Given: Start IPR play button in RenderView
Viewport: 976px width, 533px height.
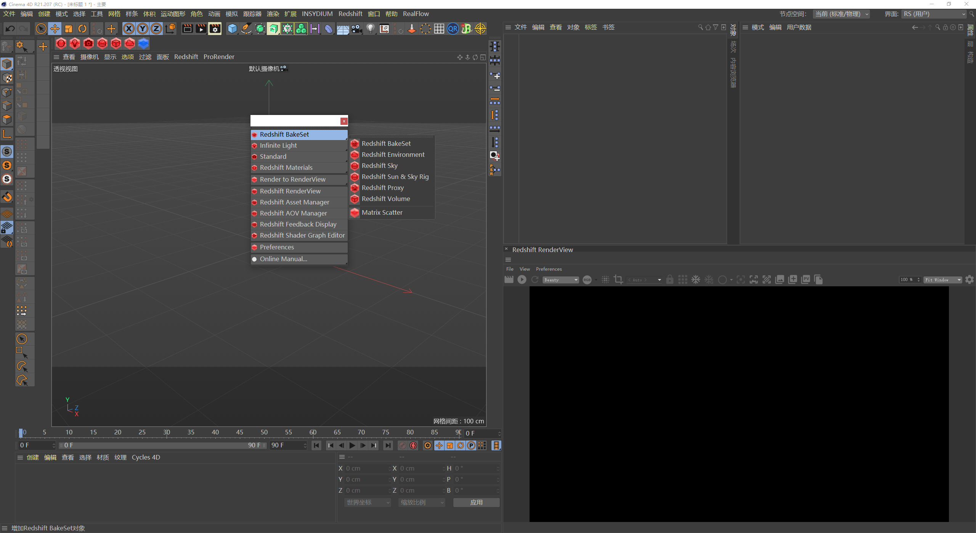Looking at the screenshot, I should pyautogui.click(x=522, y=280).
